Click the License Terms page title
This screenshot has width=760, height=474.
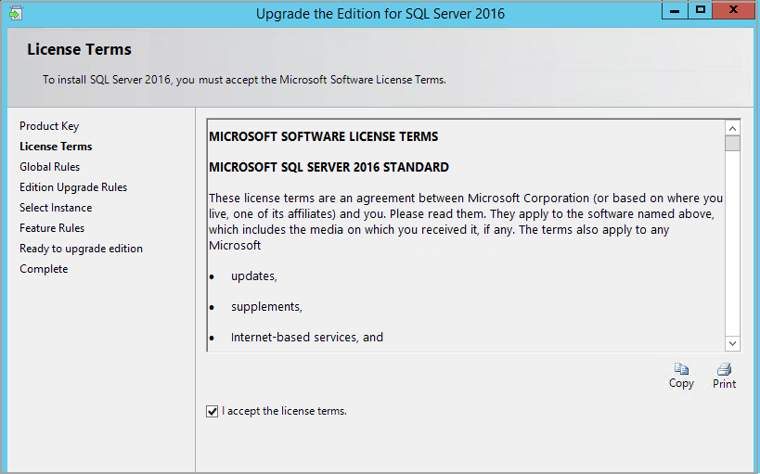click(79, 49)
